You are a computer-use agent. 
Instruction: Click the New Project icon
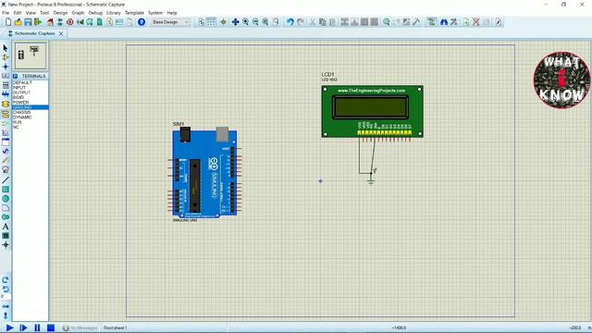[x=8, y=22]
